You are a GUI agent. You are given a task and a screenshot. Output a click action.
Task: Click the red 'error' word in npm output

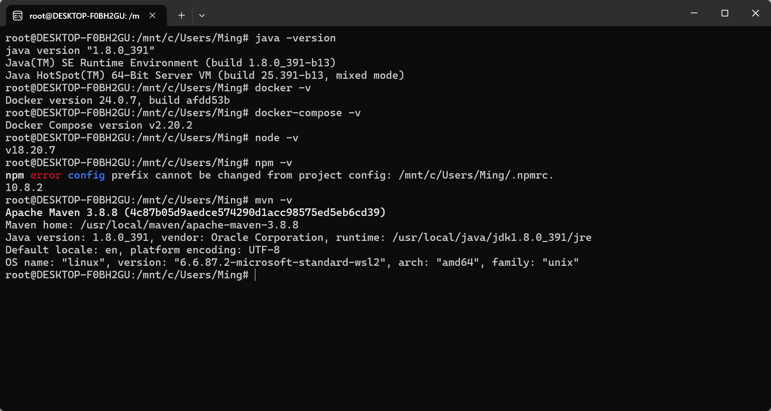[46, 175]
